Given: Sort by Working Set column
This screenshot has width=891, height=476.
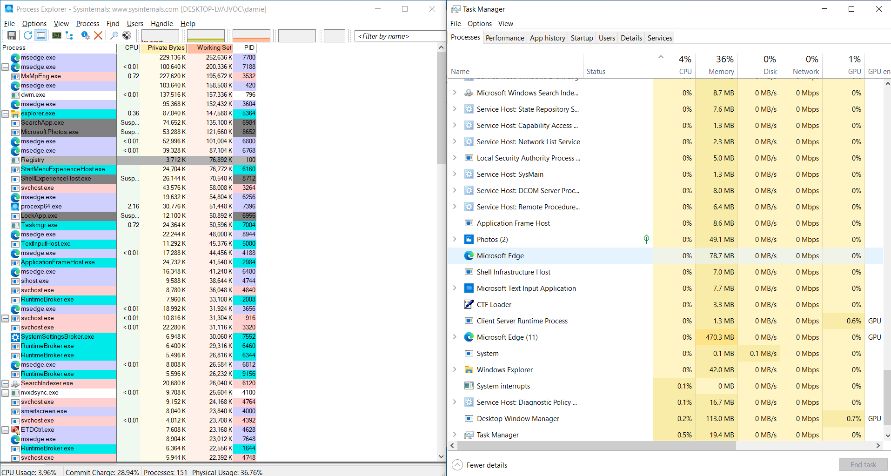Looking at the screenshot, I should tap(210, 47).
